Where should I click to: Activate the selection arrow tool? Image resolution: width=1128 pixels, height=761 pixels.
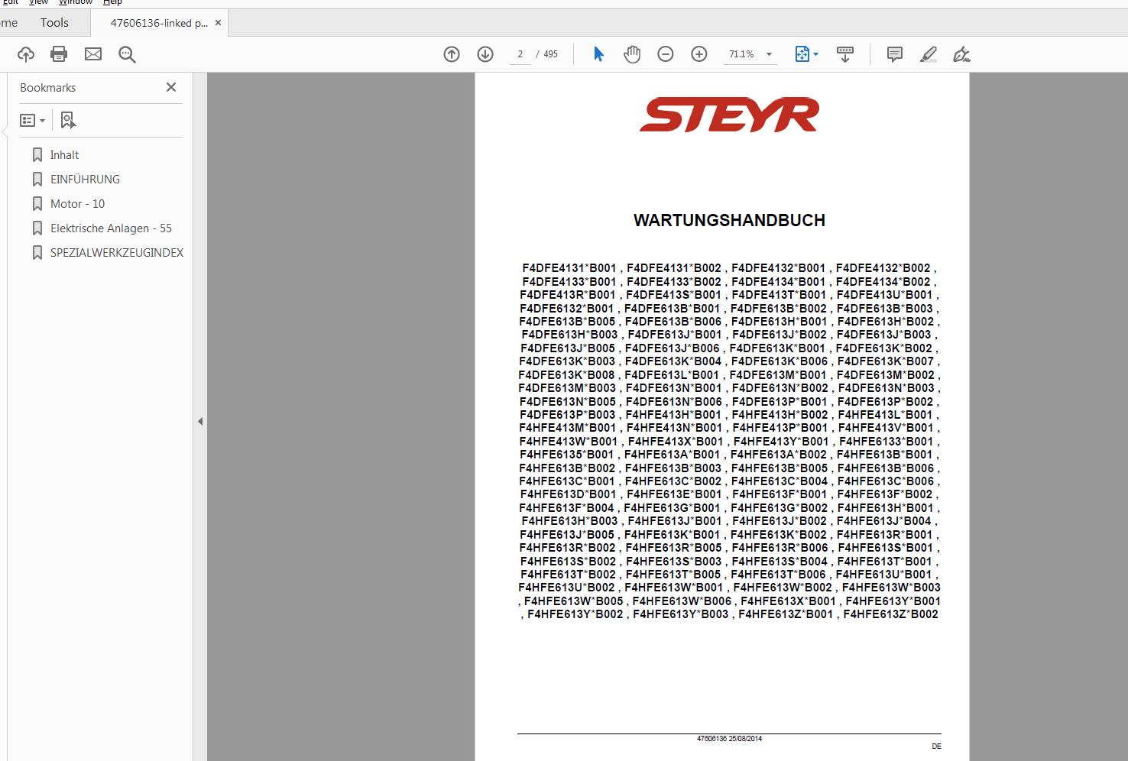click(598, 53)
